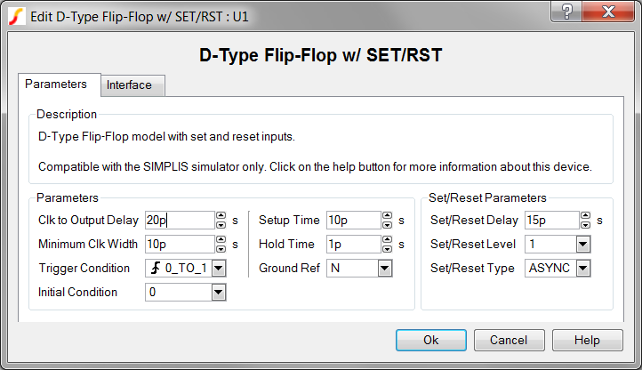
Task: Click the question mark help icon
Action: point(566,11)
